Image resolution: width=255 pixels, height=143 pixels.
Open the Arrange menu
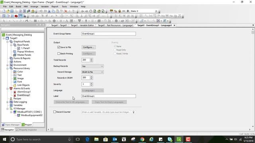(34, 6)
